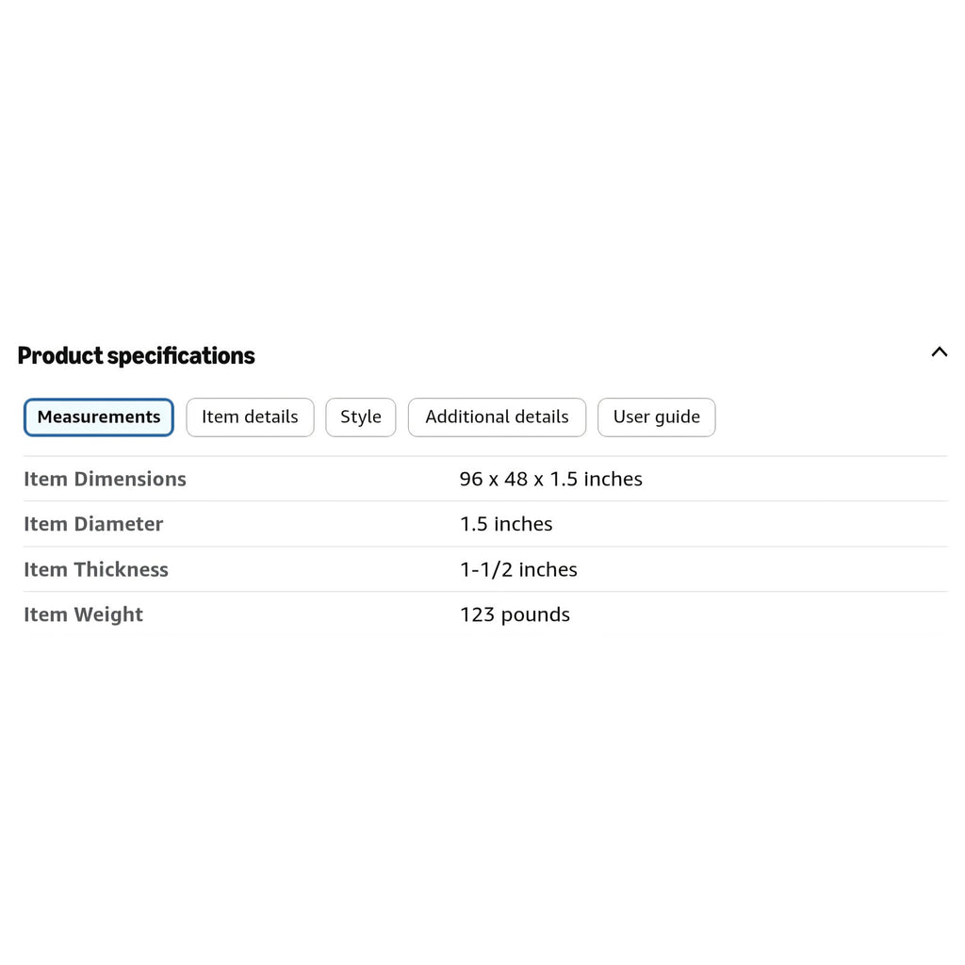The image size is (965, 965).
Task: Select the 1.5 inches diameter value
Action: (x=506, y=524)
